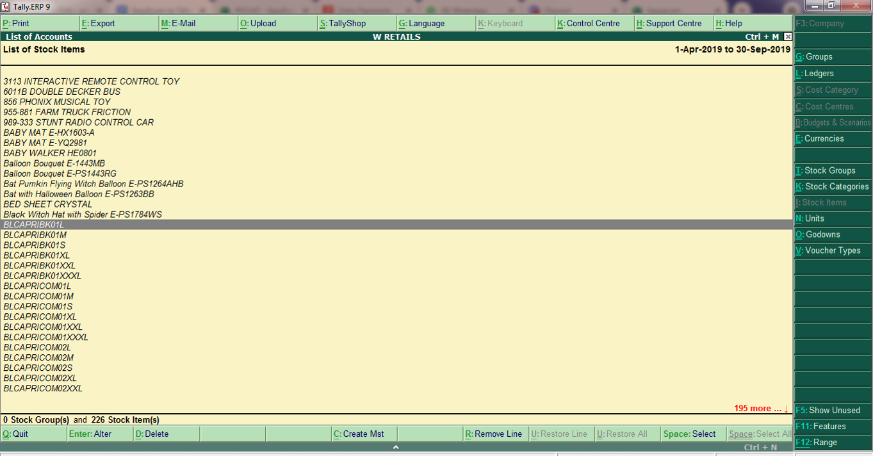Select BLCAPRICOM01XL stock item
The image size is (873, 456).
click(x=40, y=317)
